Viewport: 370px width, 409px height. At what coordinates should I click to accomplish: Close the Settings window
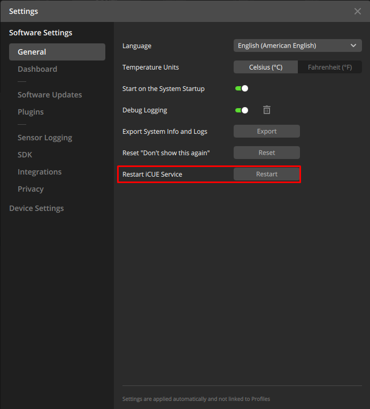pos(358,11)
